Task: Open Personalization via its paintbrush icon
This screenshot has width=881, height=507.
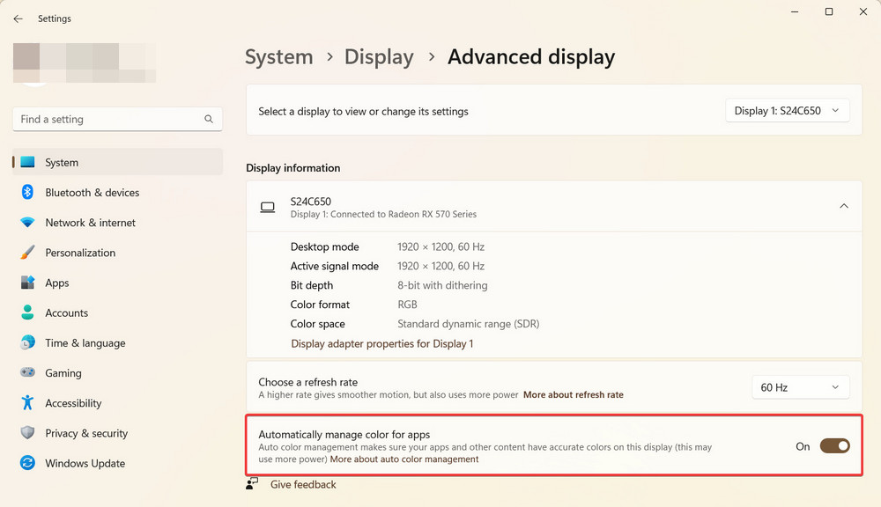Action: [27, 253]
